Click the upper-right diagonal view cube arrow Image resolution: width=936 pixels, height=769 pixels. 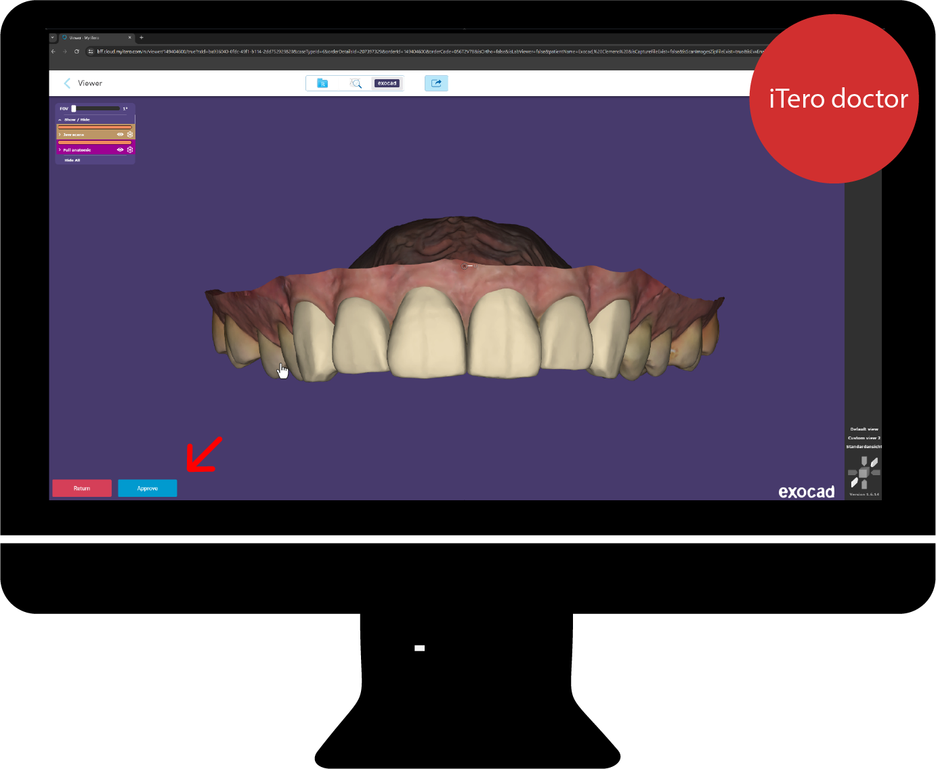874,462
